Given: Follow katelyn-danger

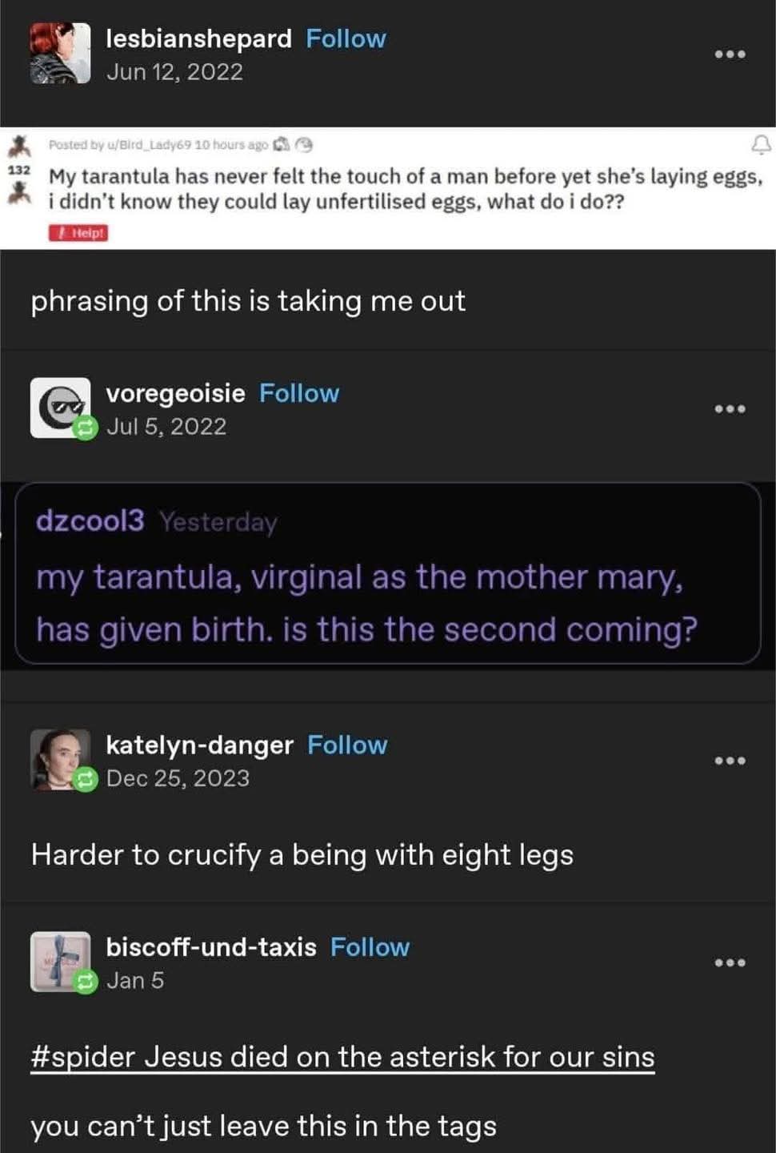Looking at the screenshot, I should pos(347,745).
